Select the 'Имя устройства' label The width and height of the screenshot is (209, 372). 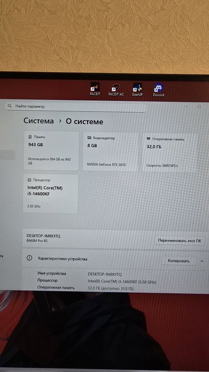click(51, 273)
